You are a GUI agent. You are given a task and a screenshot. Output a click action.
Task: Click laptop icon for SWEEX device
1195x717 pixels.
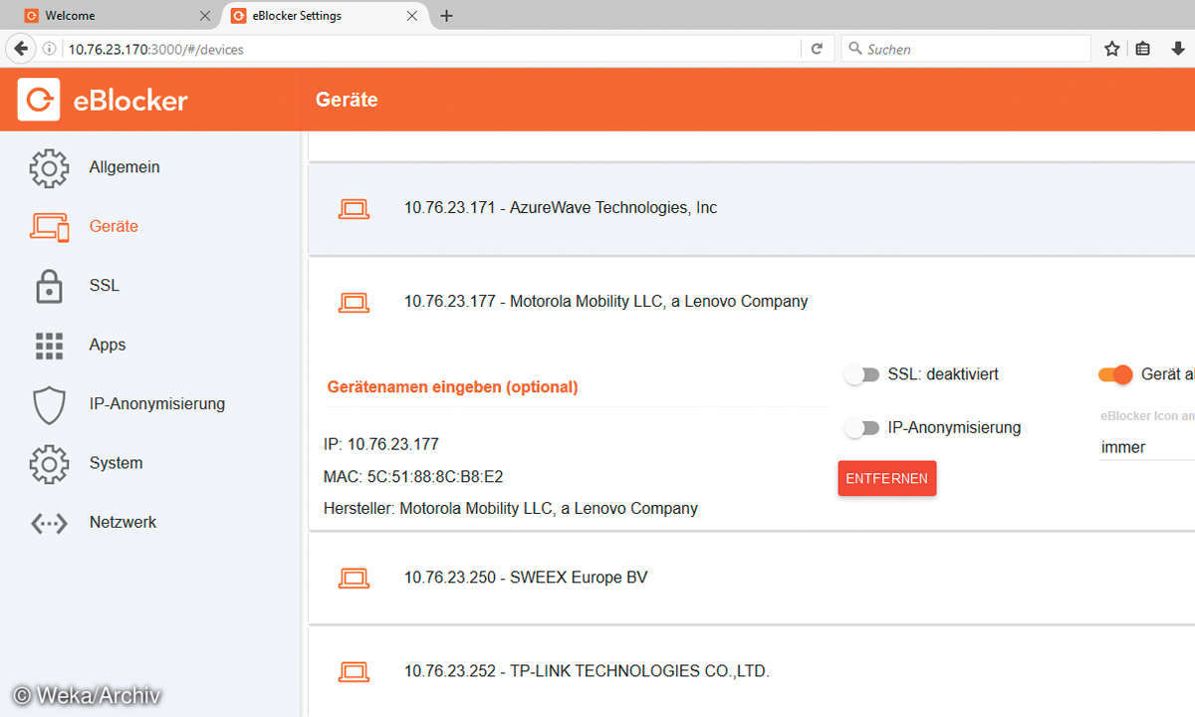tap(354, 578)
